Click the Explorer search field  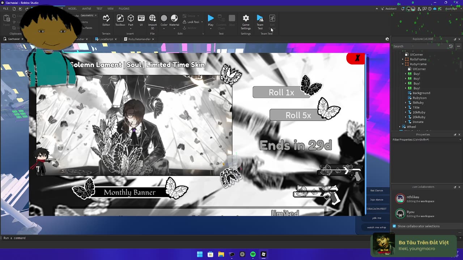pyautogui.click(x=420, y=46)
